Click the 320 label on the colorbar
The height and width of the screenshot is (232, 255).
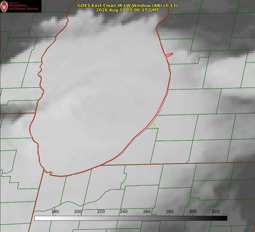coord(216,211)
